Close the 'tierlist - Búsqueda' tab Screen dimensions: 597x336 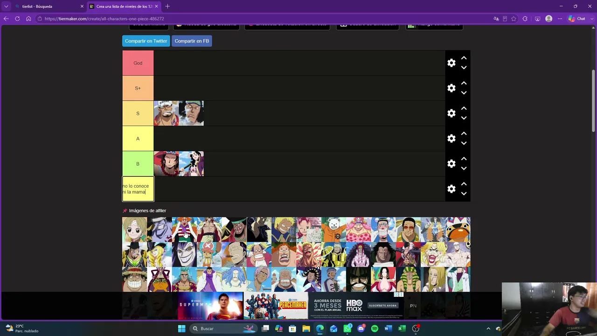82,7
